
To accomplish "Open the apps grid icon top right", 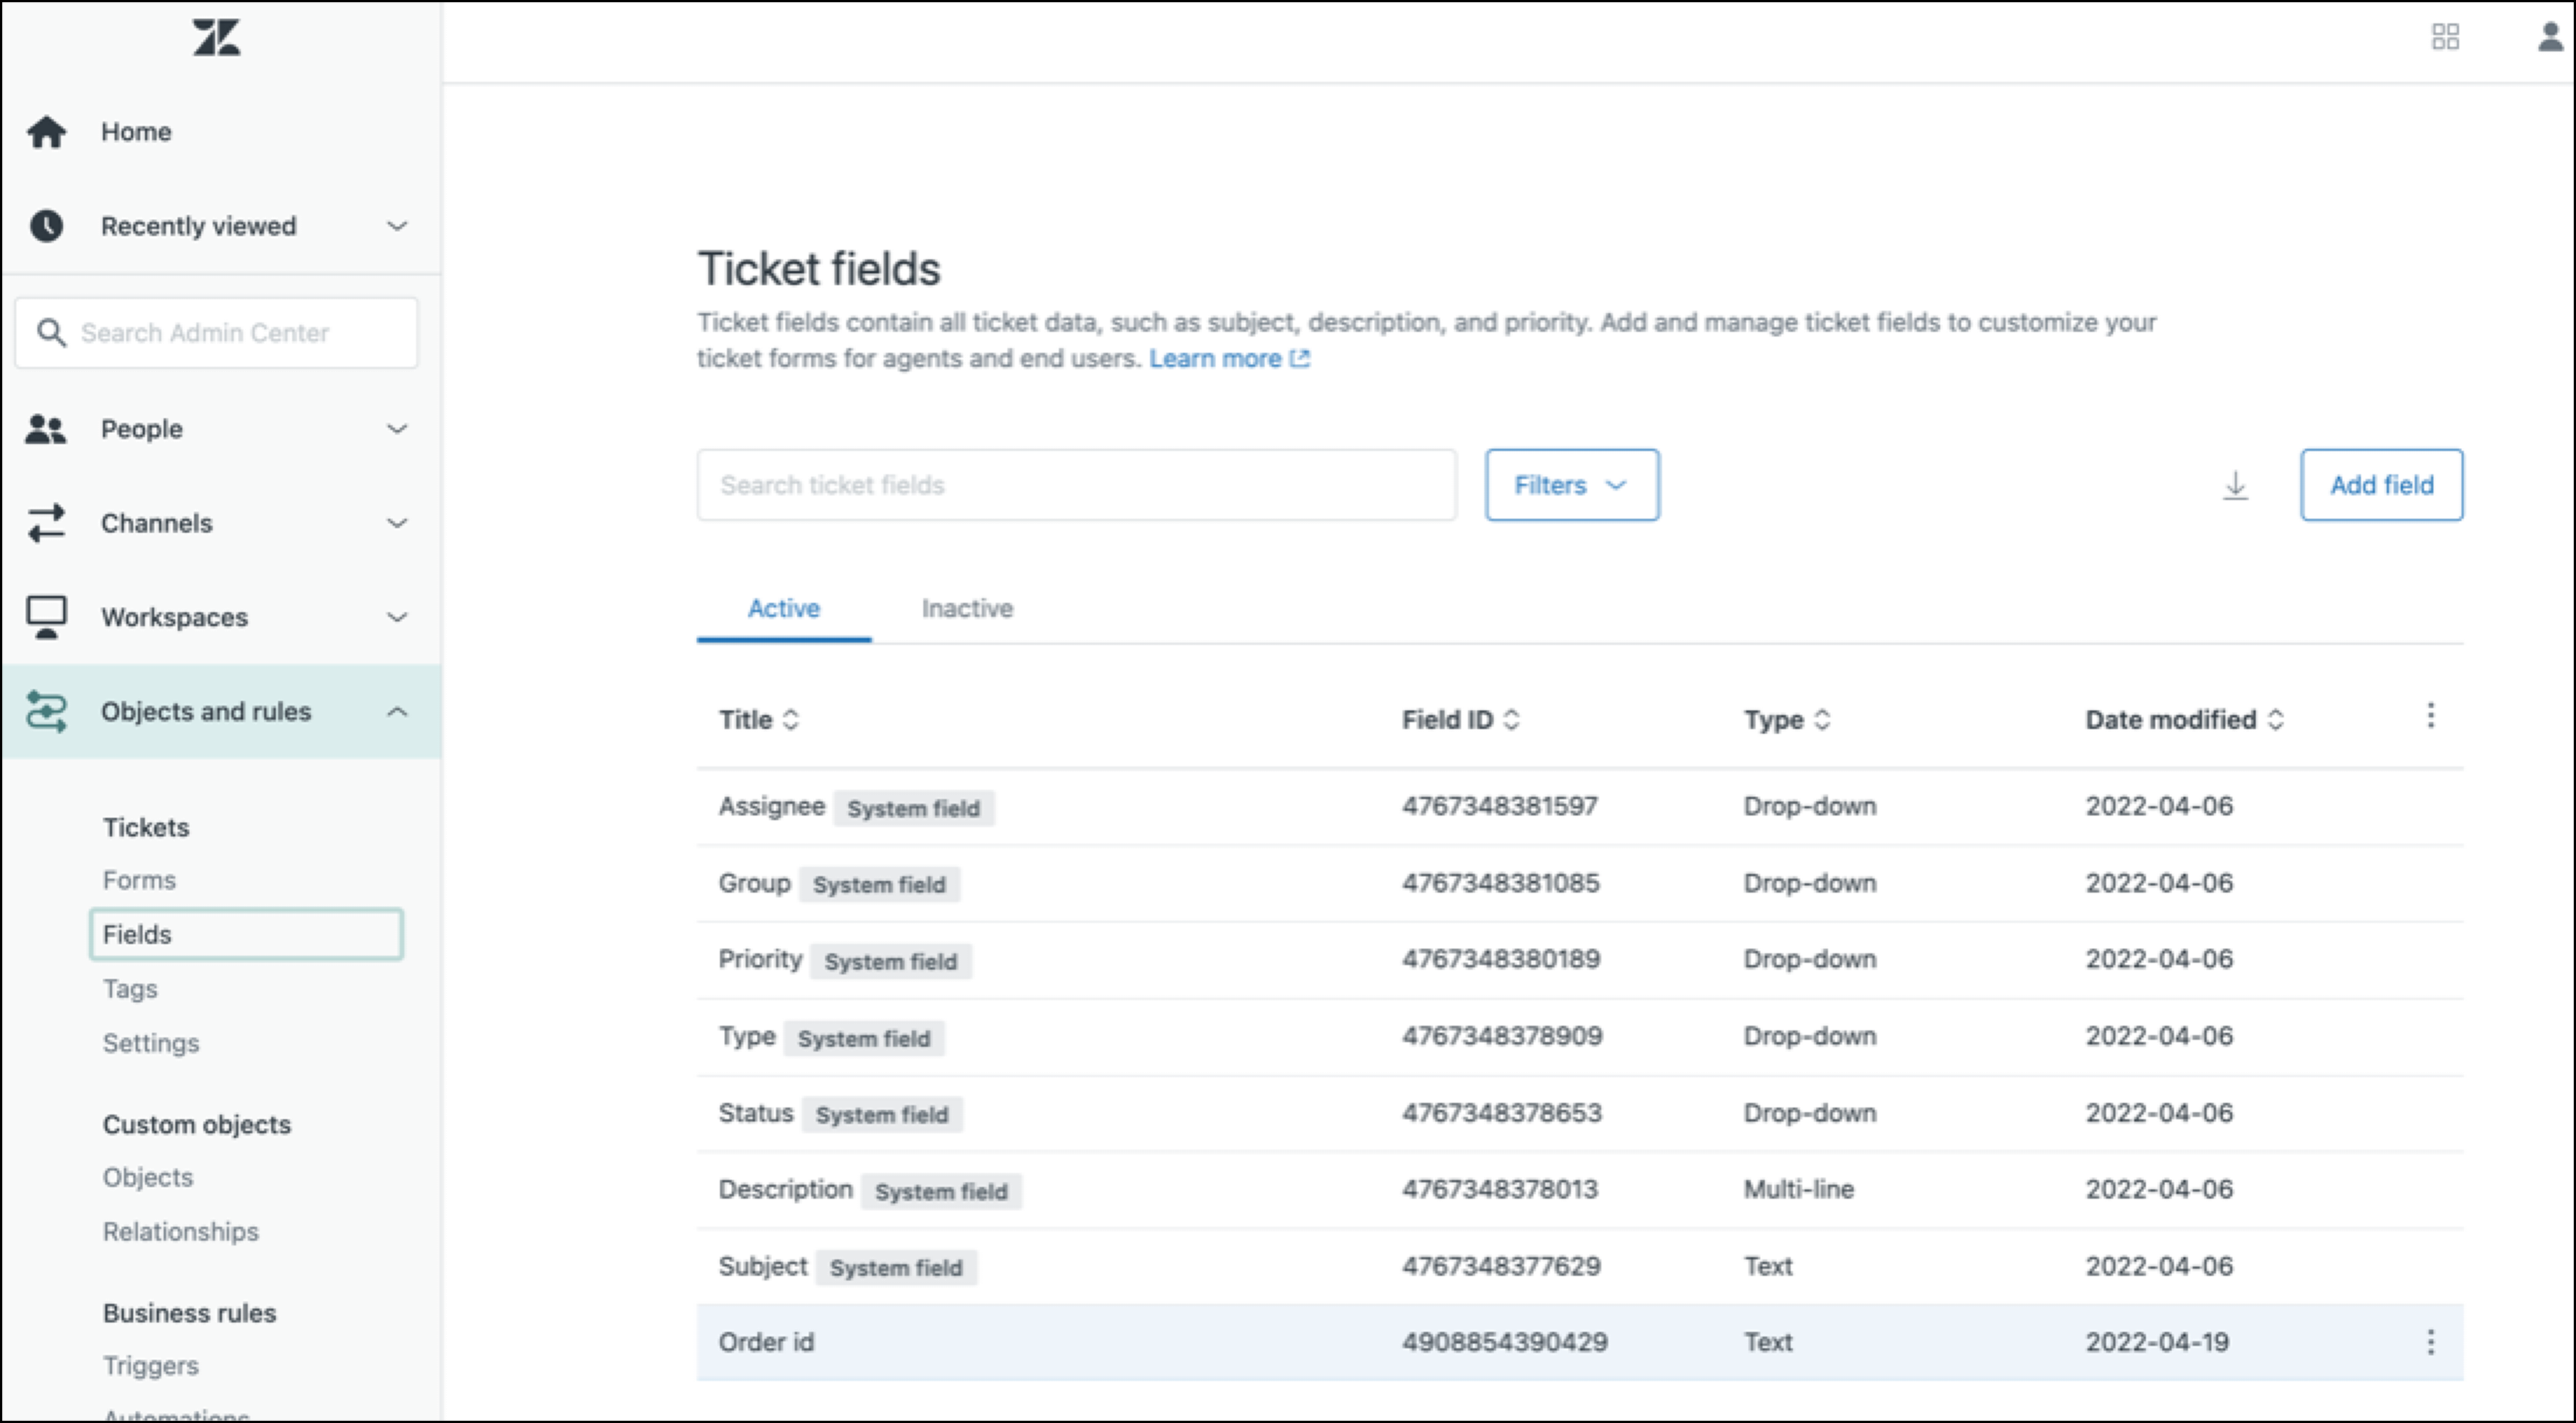I will coord(2446,37).
